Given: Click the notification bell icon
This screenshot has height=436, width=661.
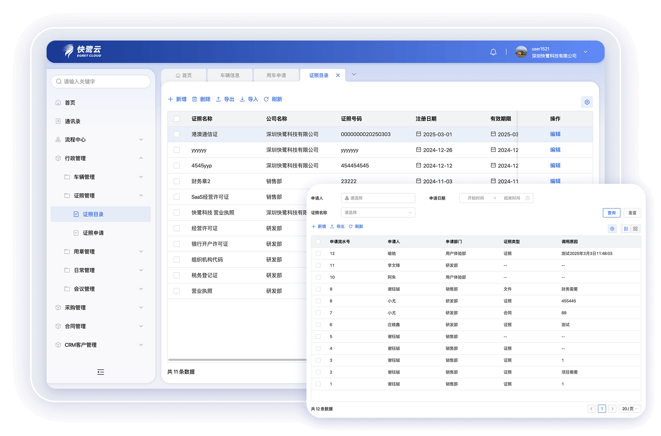Looking at the screenshot, I should (493, 52).
